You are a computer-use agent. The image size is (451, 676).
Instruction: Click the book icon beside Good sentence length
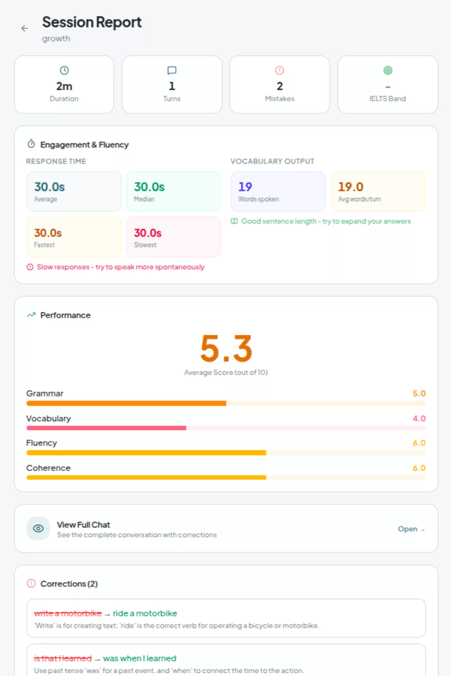tap(234, 221)
